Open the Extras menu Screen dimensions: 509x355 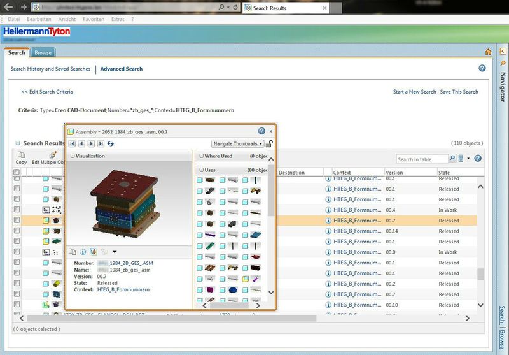(118, 19)
